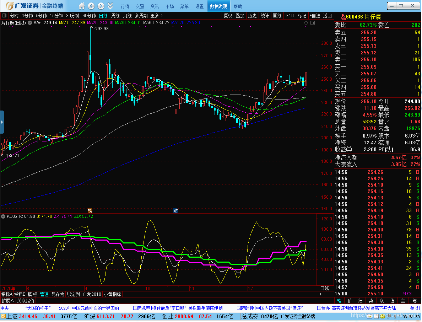Click the 统计 statistics button
Screen dimensions: 422x322
click(x=265, y=16)
